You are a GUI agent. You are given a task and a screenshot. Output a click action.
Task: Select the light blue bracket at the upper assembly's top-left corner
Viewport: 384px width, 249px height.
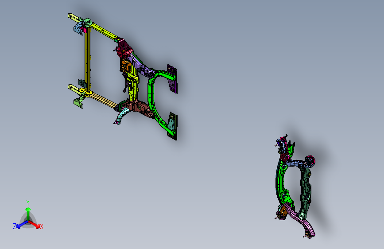click(78, 29)
